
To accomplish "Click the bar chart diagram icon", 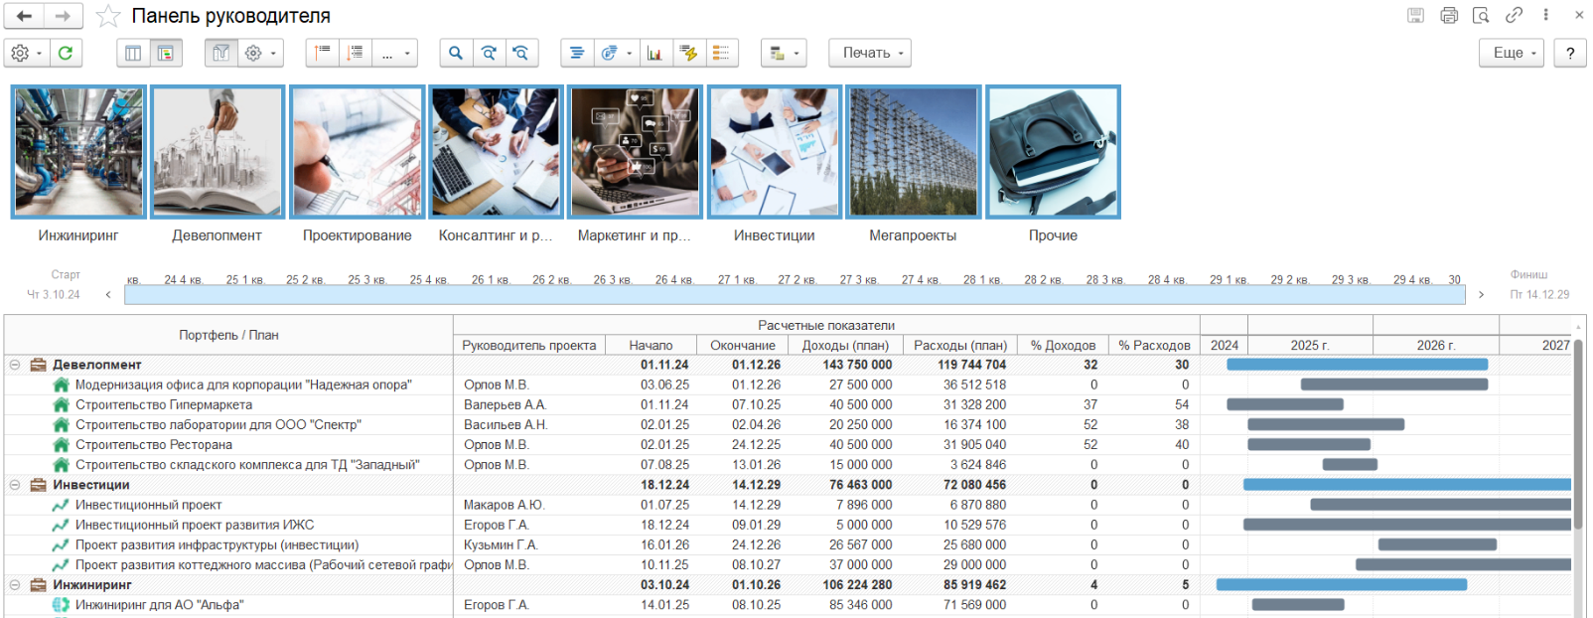I will 654,53.
